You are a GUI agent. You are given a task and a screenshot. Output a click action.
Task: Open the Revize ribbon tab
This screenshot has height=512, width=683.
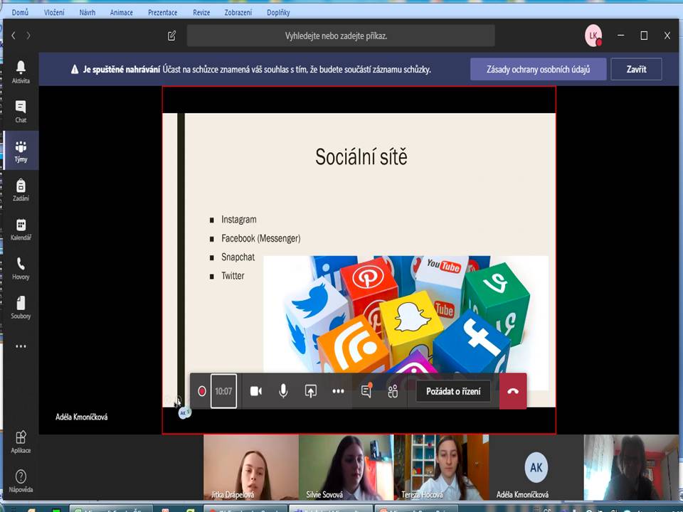201,12
